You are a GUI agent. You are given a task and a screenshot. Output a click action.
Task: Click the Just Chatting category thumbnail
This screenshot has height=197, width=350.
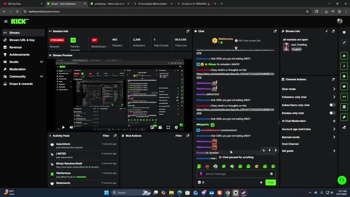tap(286, 47)
